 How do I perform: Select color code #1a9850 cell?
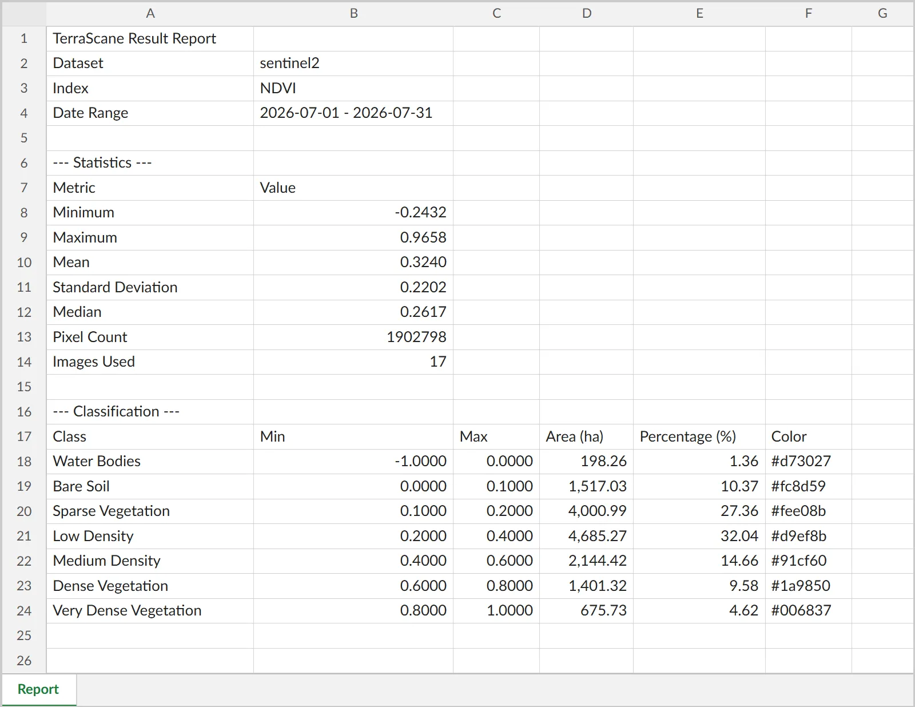808,586
